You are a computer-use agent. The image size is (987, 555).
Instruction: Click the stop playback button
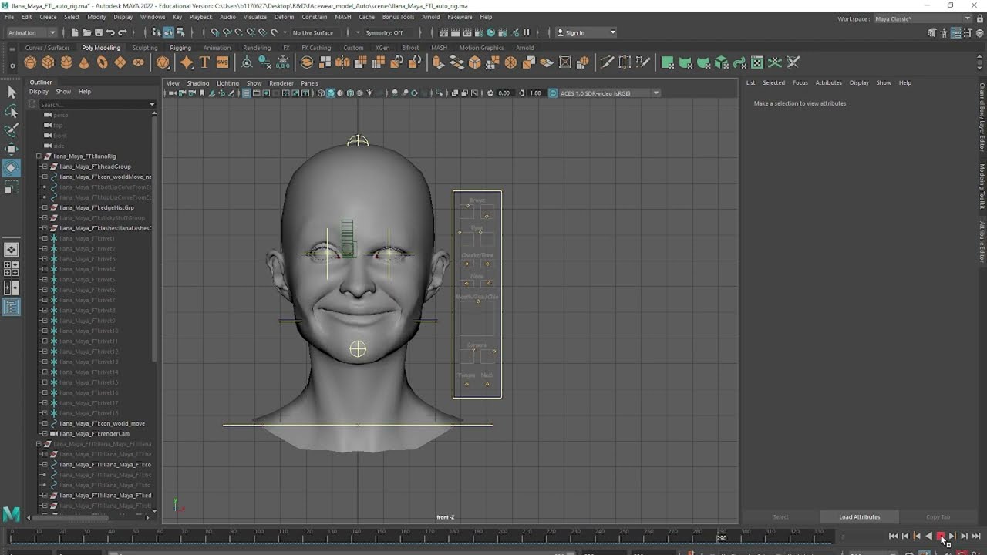click(x=940, y=536)
